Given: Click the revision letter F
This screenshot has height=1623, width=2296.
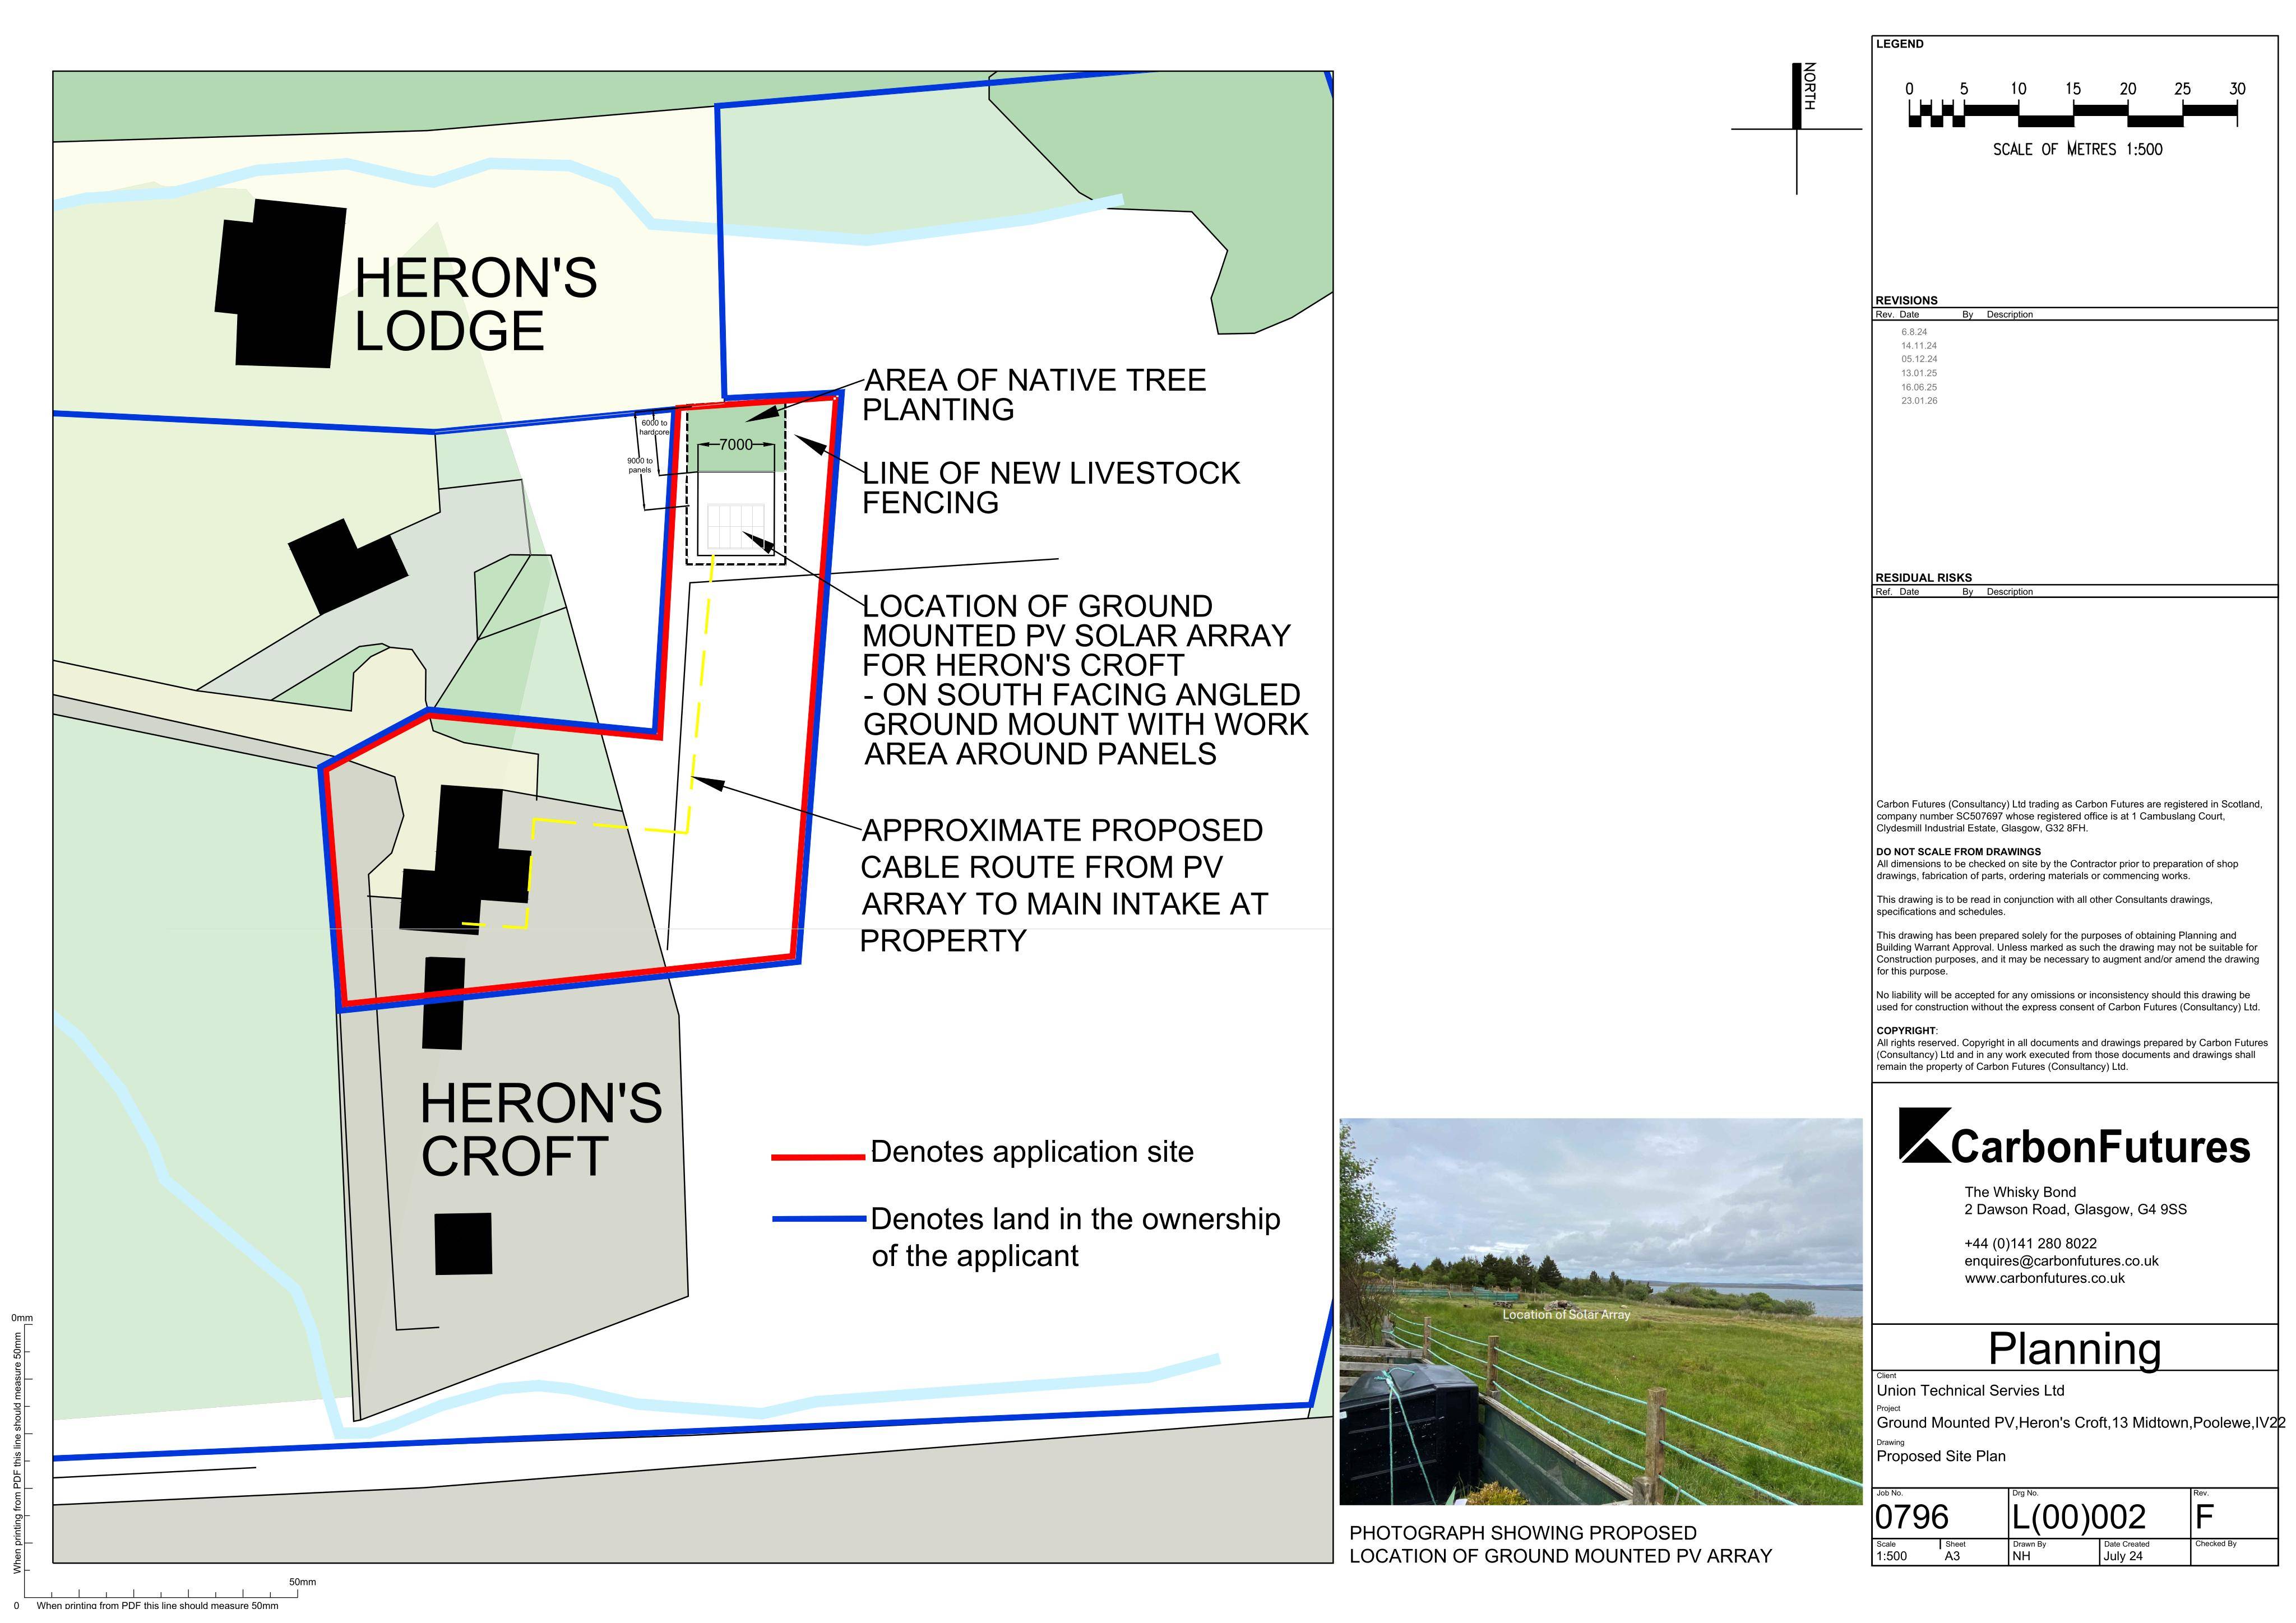Looking at the screenshot, I should (2205, 1517).
